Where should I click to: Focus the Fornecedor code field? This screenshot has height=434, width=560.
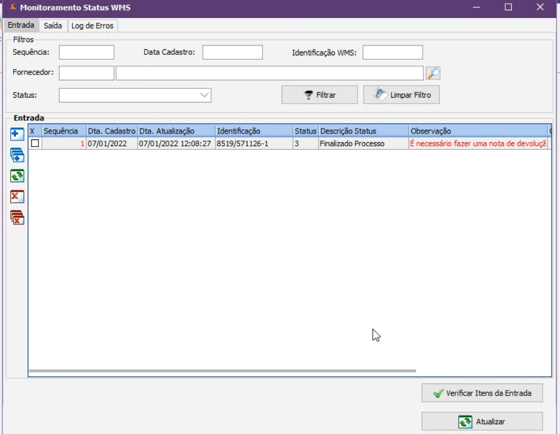coord(86,73)
